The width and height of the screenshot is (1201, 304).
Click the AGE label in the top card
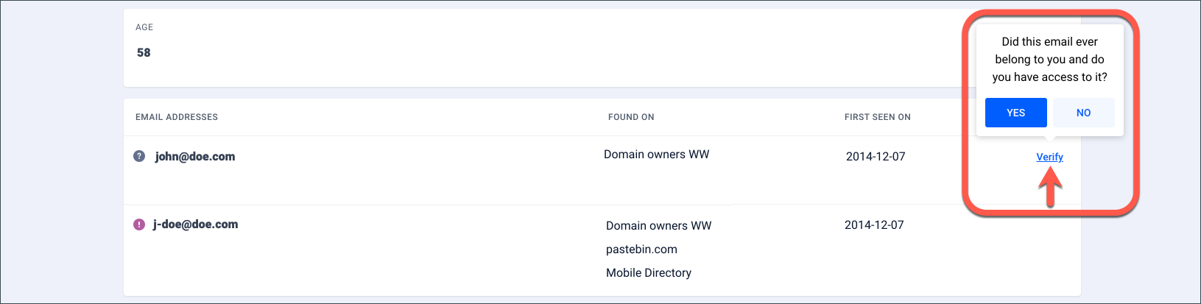[144, 27]
